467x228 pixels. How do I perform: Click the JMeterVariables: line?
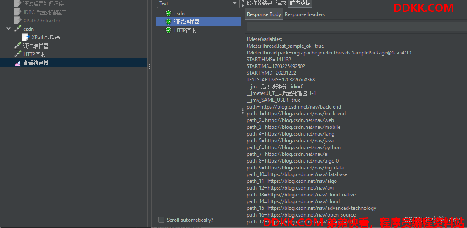pos(264,39)
